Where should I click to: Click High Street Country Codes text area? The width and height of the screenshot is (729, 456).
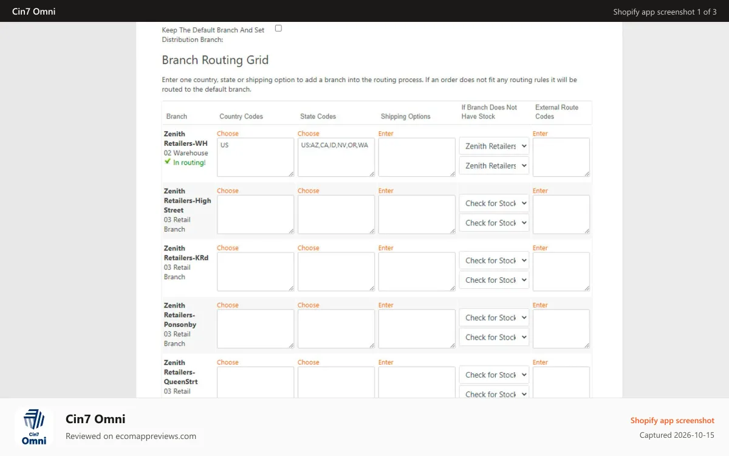pos(255,215)
